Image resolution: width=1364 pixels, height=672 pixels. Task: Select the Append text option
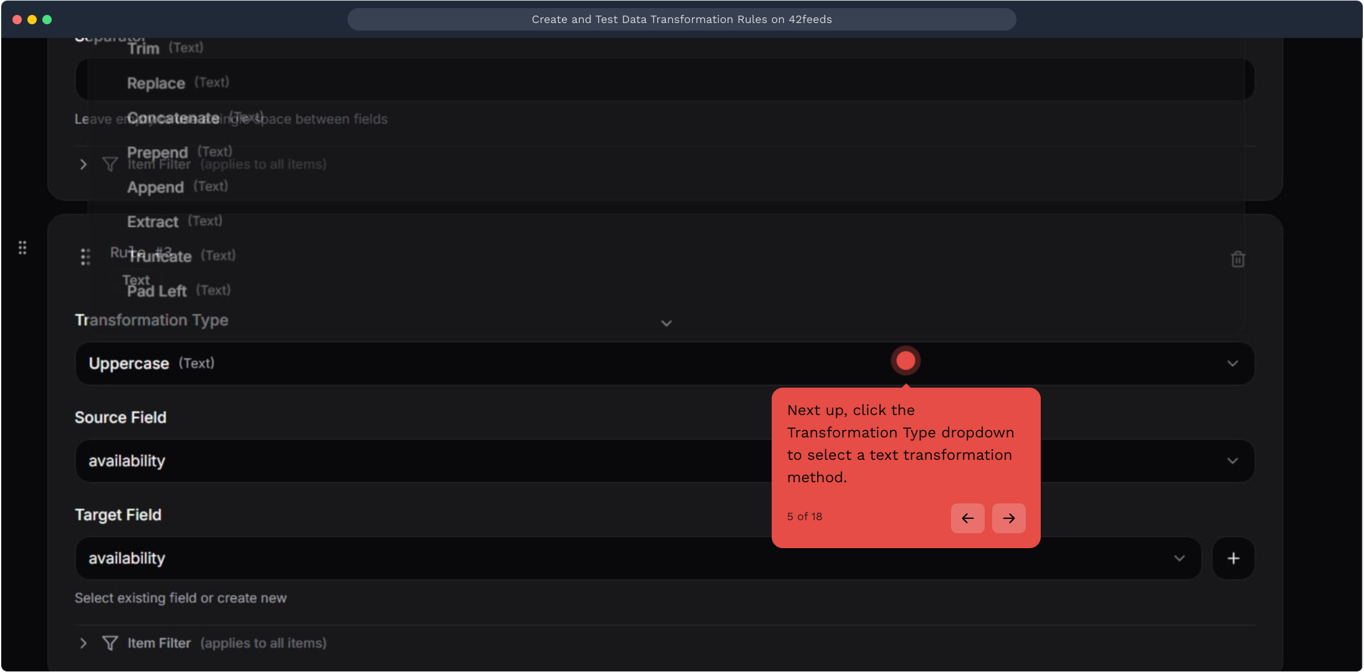(x=156, y=187)
